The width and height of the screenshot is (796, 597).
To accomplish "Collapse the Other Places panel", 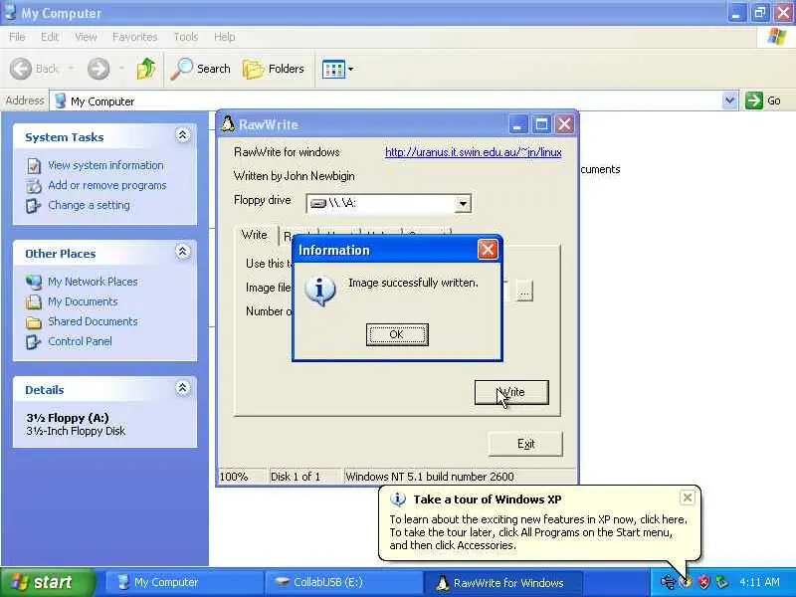I will coord(182,252).
